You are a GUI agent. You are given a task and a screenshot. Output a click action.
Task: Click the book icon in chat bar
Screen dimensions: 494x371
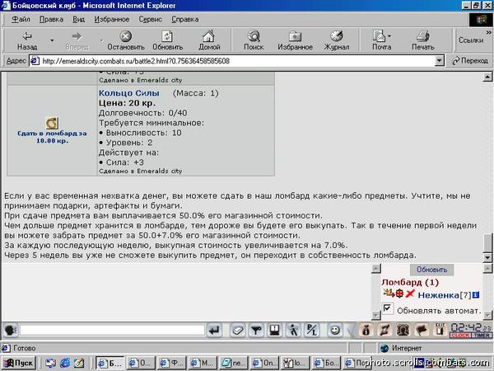point(275,331)
